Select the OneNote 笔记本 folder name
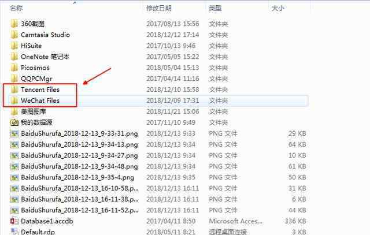 (45, 57)
